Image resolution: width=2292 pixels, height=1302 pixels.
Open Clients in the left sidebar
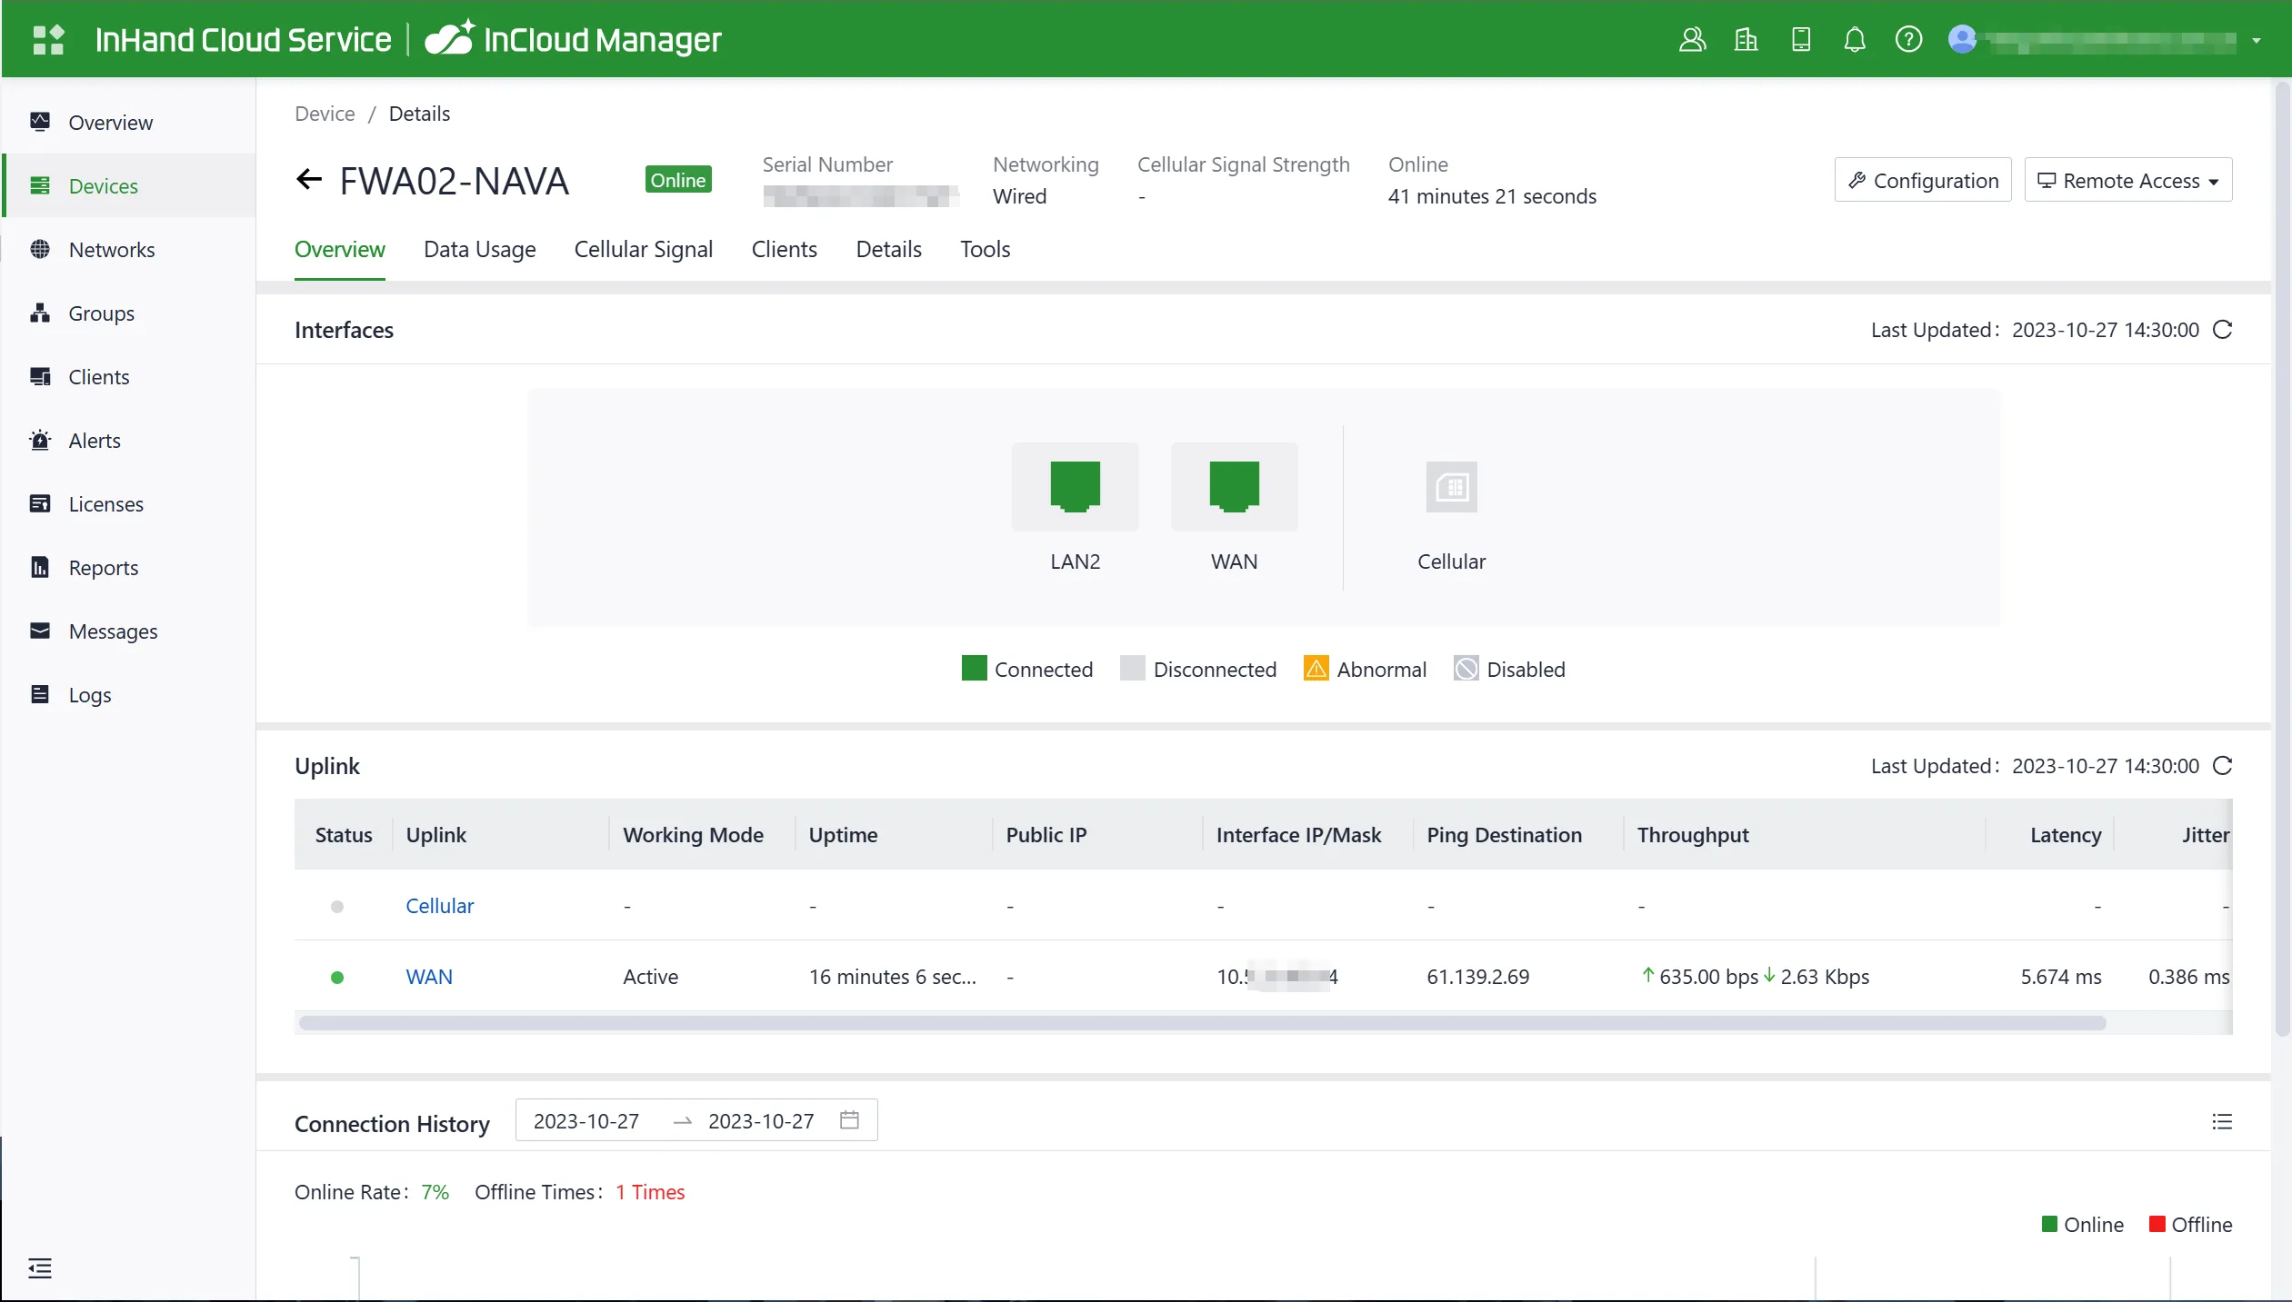128,377
